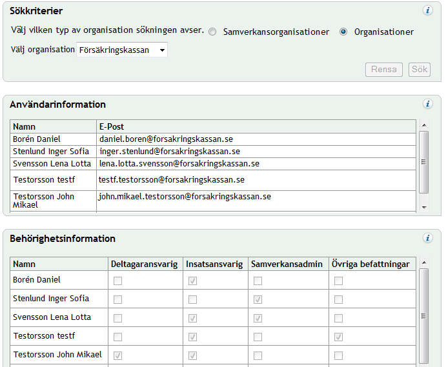Viewport: 446px width, 367px height.
Task: Click email testf.testorsson@forsakringskassan.se
Action: point(172,180)
